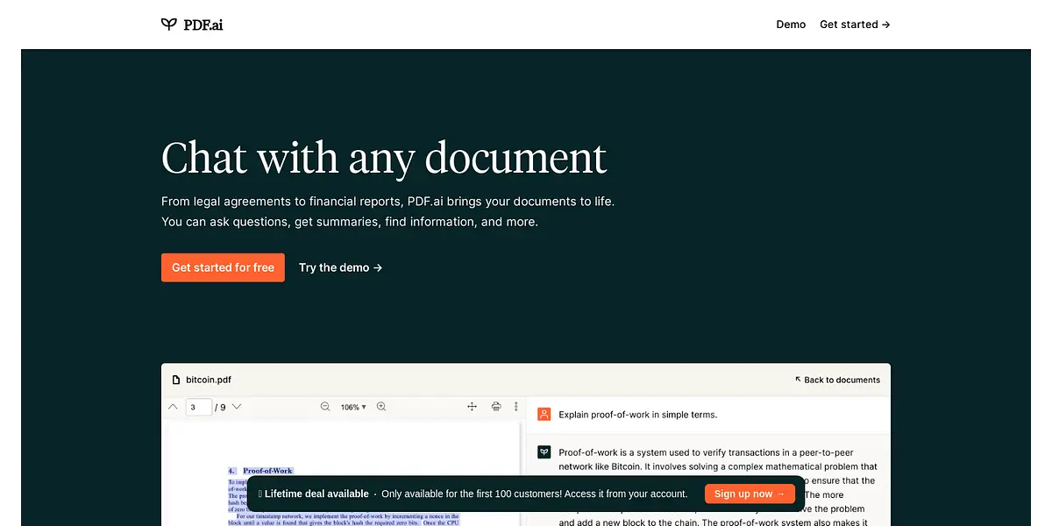This screenshot has width=1052, height=526.
Task: Print the PDF using the printer icon
Action: (496, 407)
